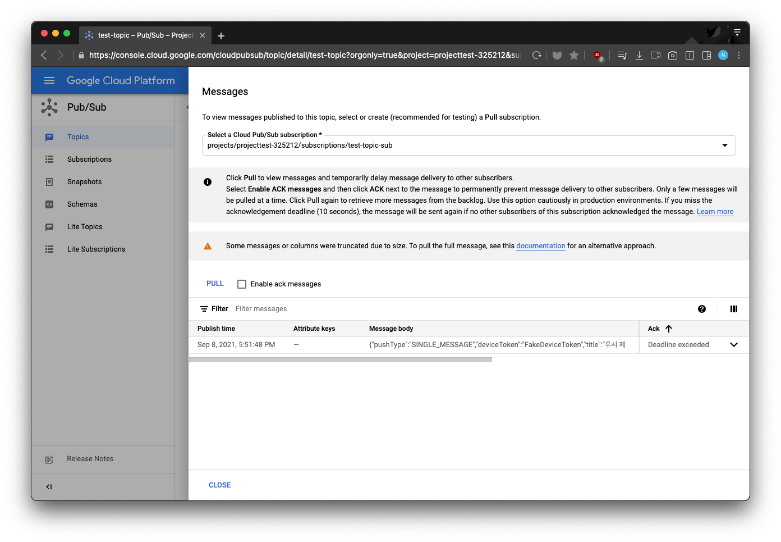
Task: Open the browser three-dot menu
Action: 739,55
